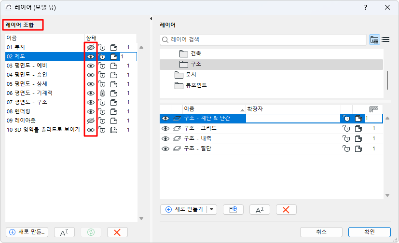Switch to folder tree view of layers
This screenshot has height=243, width=399.
(x=374, y=40)
